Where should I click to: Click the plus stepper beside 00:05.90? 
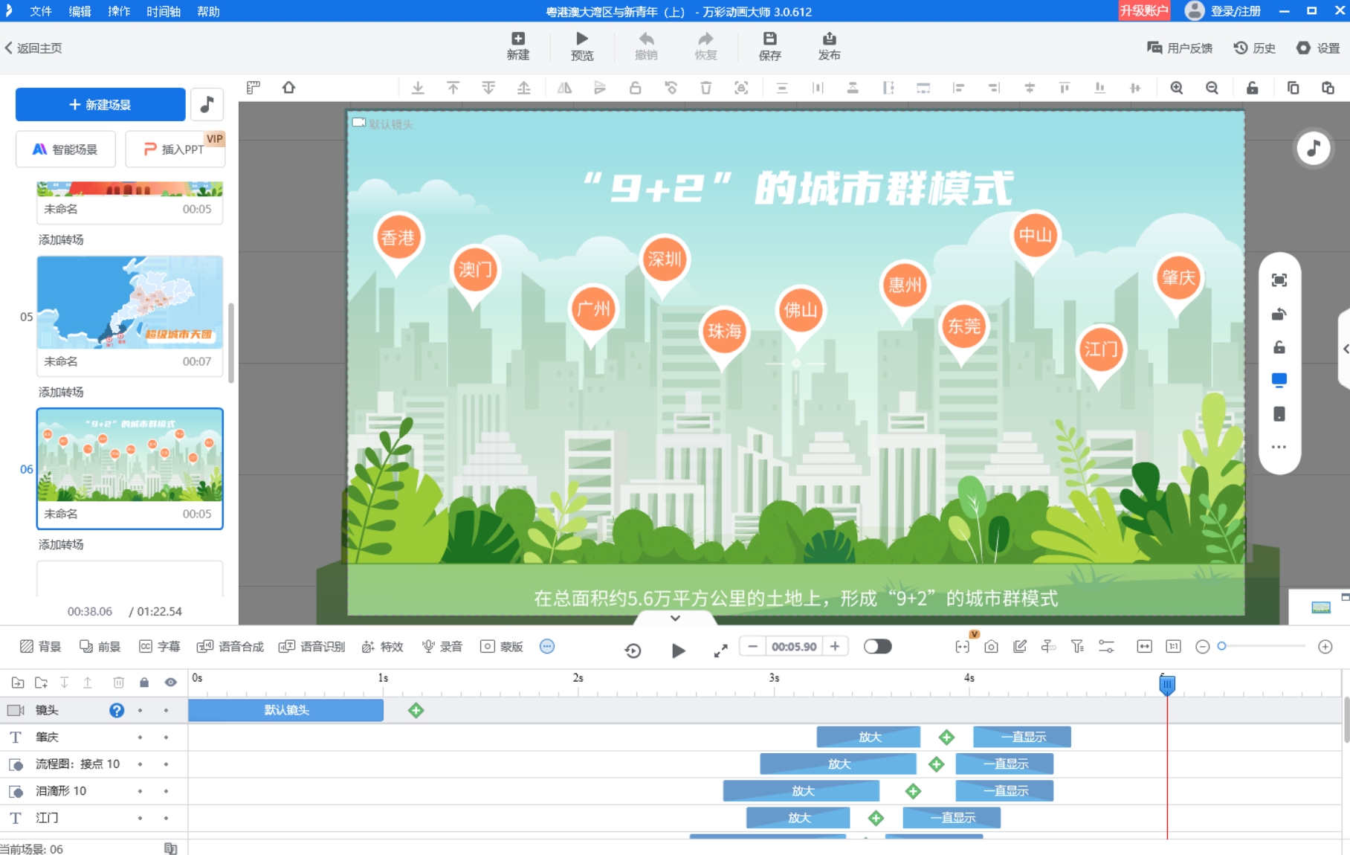pyautogui.click(x=835, y=646)
